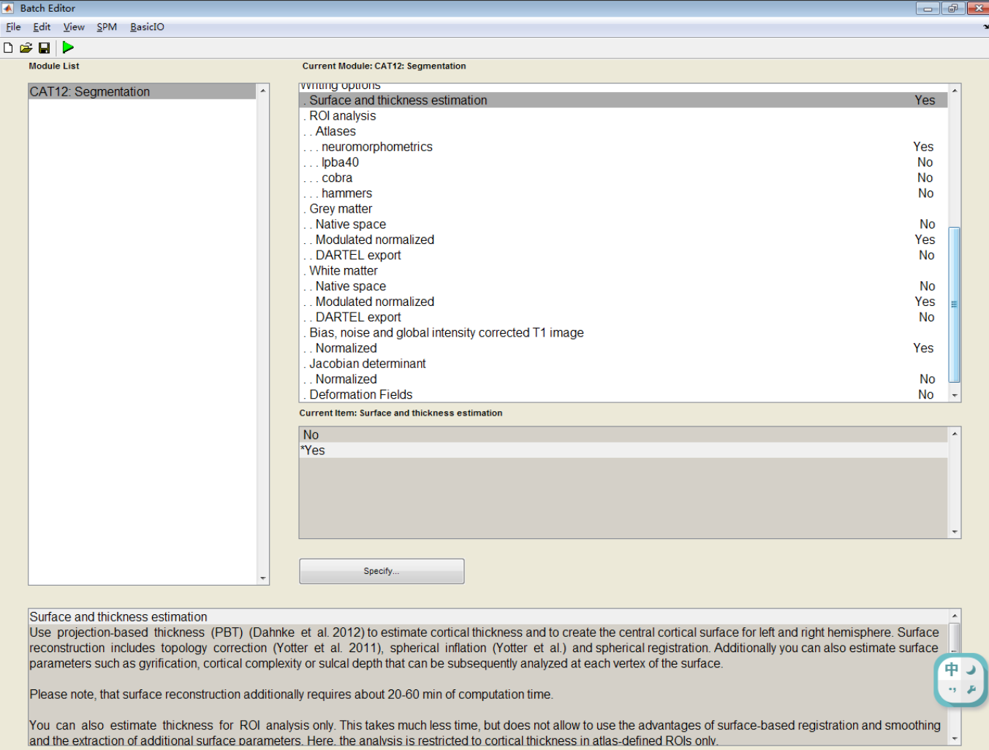Click the up arrow of the Module List scrollbar
Viewport: 989px width, 750px height.
coord(263,91)
